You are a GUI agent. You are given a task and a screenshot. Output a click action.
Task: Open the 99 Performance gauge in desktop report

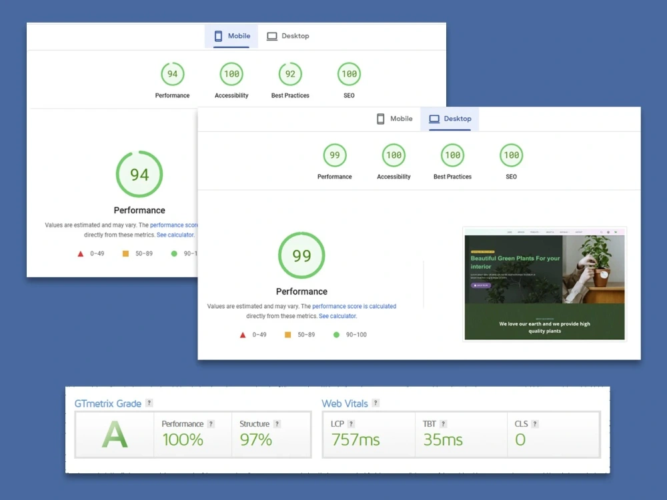click(x=335, y=155)
